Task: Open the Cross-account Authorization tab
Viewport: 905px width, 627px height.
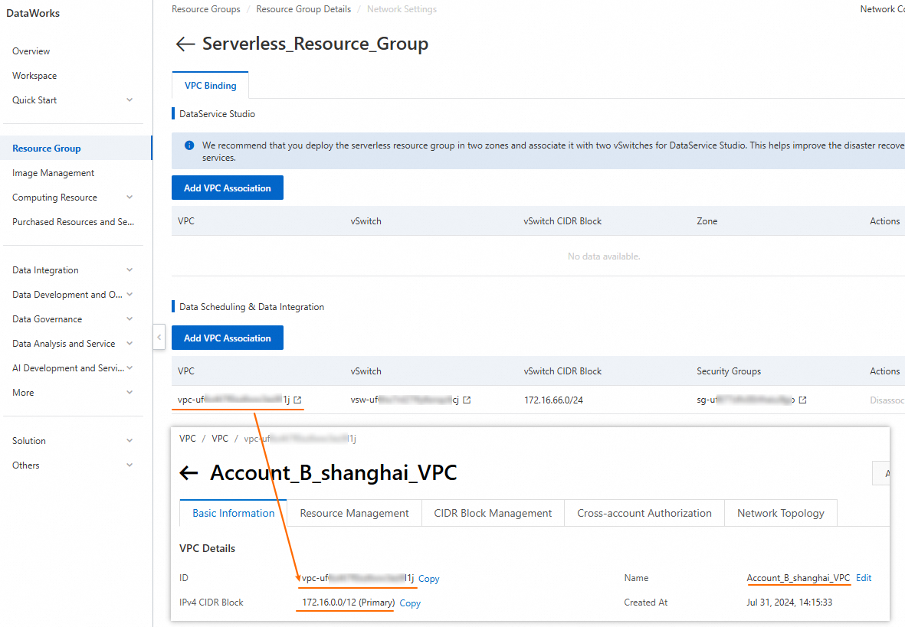Action: 644,513
